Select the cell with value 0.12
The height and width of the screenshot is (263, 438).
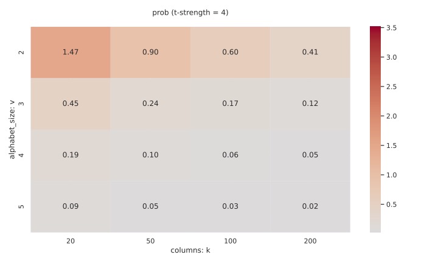(310, 103)
